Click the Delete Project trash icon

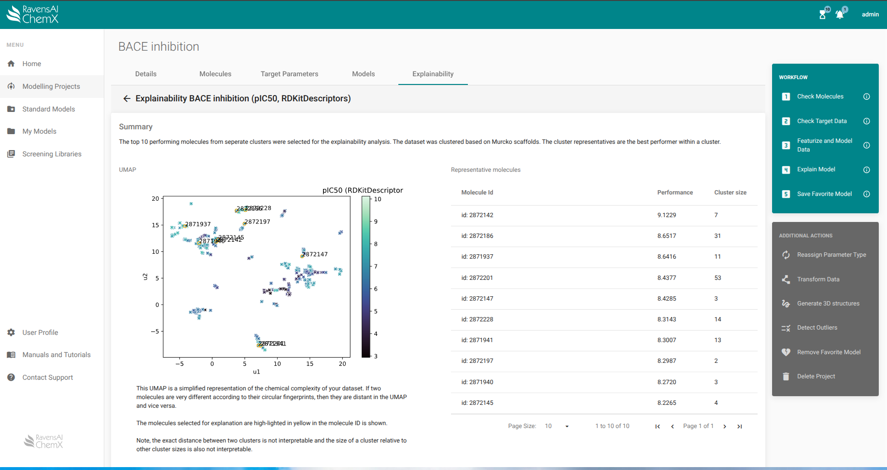coord(786,376)
